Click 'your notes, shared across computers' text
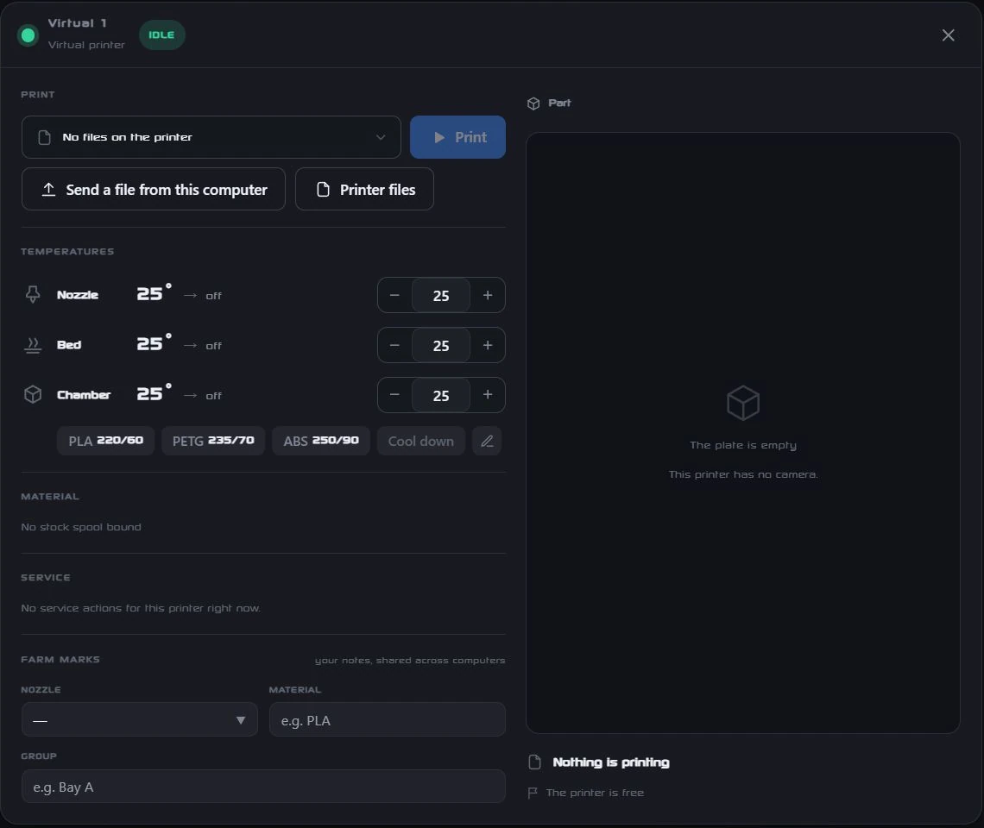The width and height of the screenshot is (984, 828). pos(410,661)
